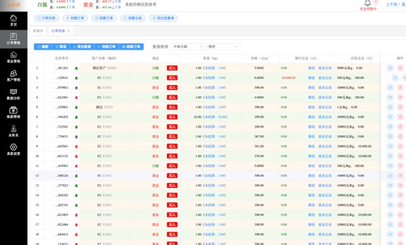Click edit icon for order …329801
Screen dimensions: 406x245
390,107
